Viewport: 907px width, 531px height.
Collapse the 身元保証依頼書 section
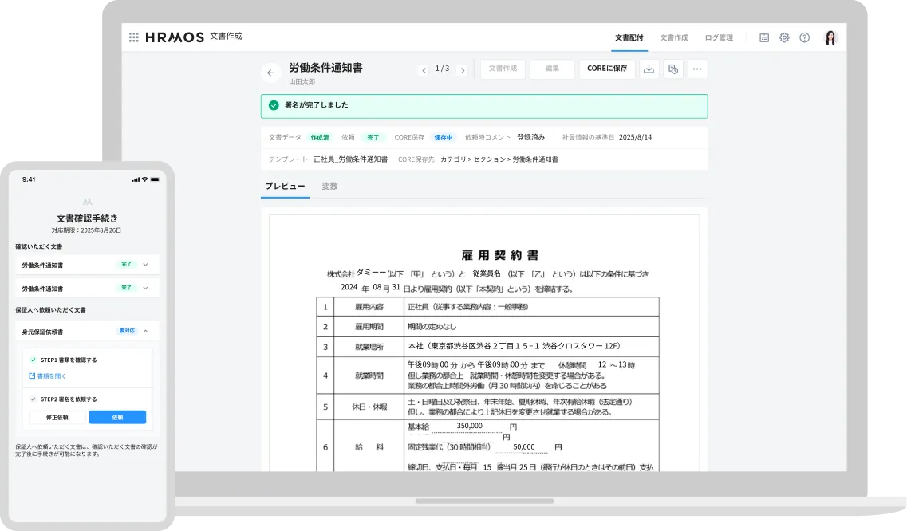pyautogui.click(x=145, y=331)
